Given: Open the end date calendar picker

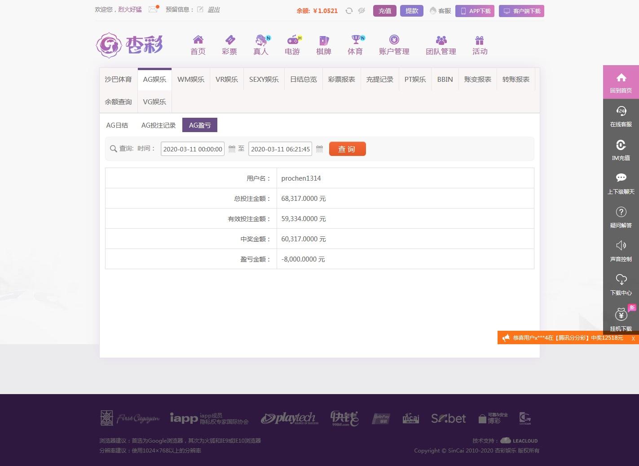Looking at the screenshot, I should click(x=319, y=149).
